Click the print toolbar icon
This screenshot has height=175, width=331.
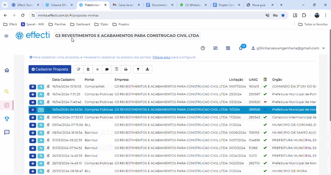126,69
